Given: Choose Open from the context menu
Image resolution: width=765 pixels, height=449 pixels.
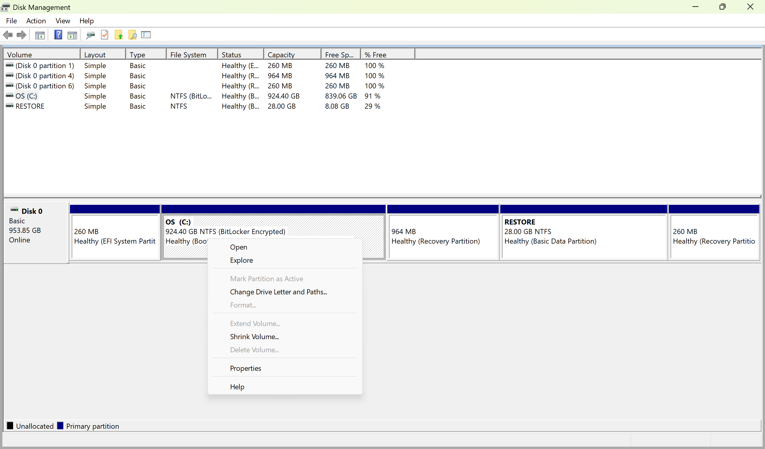Looking at the screenshot, I should tap(285, 247).
